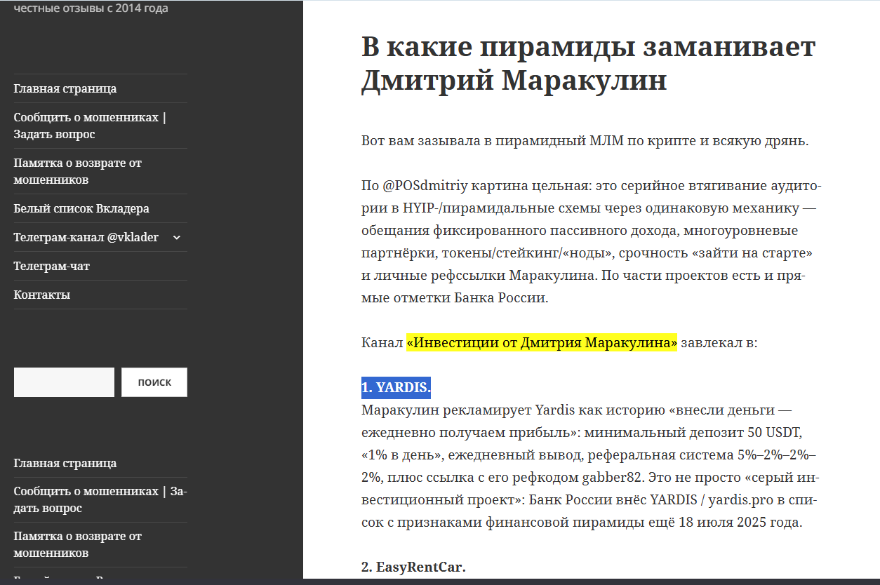Click the text «yardis.pro» in the paragraph
Screen dimensions: 880x585
pyautogui.click(x=741, y=500)
